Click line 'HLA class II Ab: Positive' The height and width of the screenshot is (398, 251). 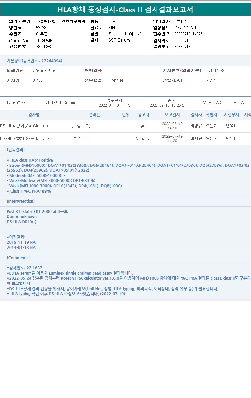[x=30, y=160]
